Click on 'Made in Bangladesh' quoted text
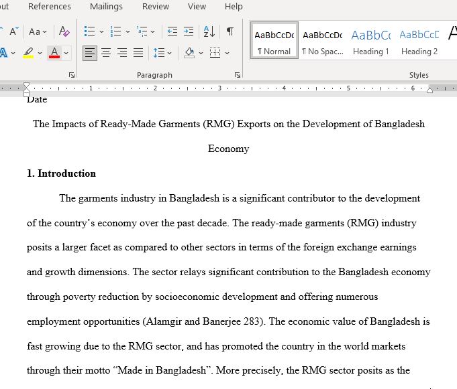The width and height of the screenshot is (457, 389). 162,370
